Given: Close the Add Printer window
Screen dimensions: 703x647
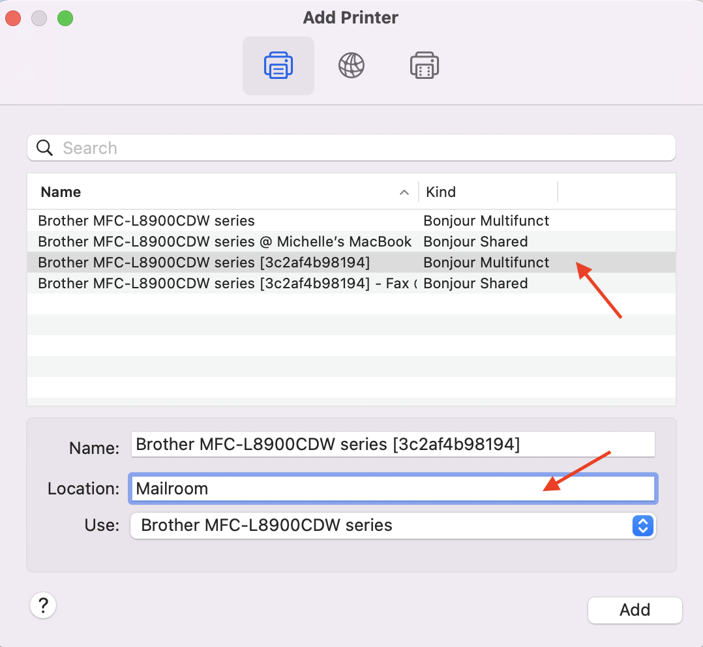Looking at the screenshot, I should 13,18.
